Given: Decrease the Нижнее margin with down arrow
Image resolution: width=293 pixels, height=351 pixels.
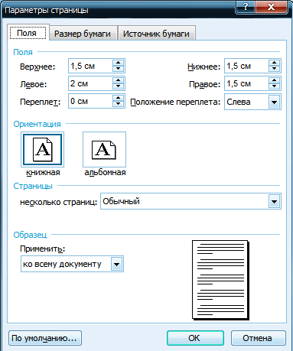Looking at the screenshot, I should 274,69.
